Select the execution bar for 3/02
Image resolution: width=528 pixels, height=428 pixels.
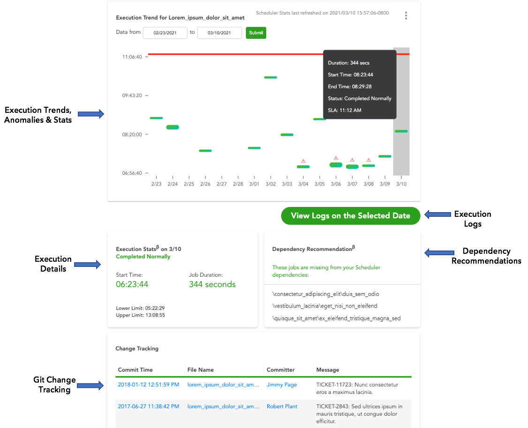[x=271, y=77]
